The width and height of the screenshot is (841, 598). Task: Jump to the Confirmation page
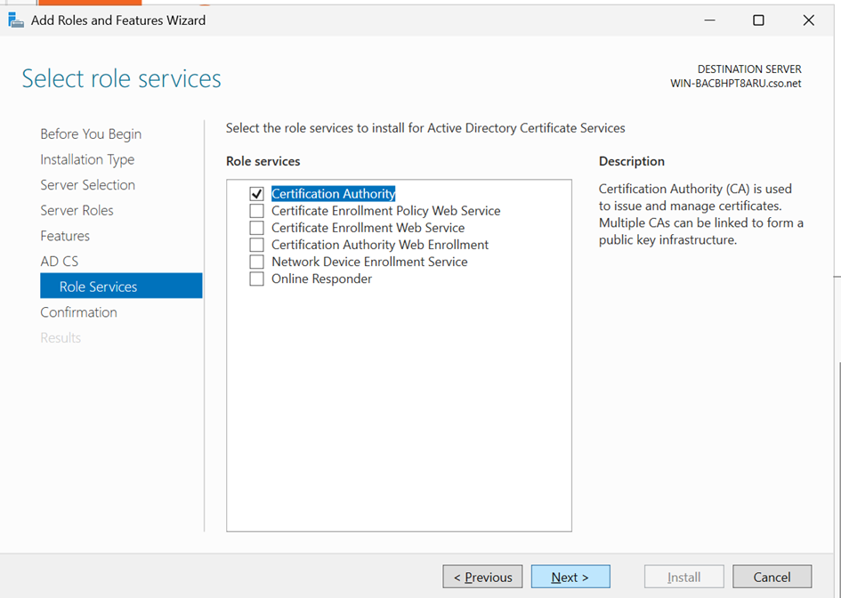pyautogui.click(x=78, y=311)
